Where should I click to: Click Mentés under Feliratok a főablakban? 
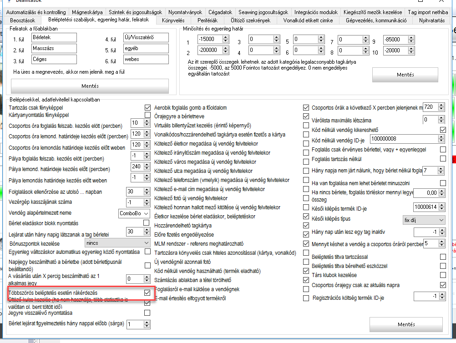tap(90, 86)
